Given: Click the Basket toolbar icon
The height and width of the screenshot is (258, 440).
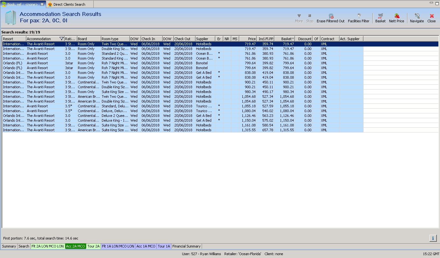Looking at the screenshot, I should point(380,18).
